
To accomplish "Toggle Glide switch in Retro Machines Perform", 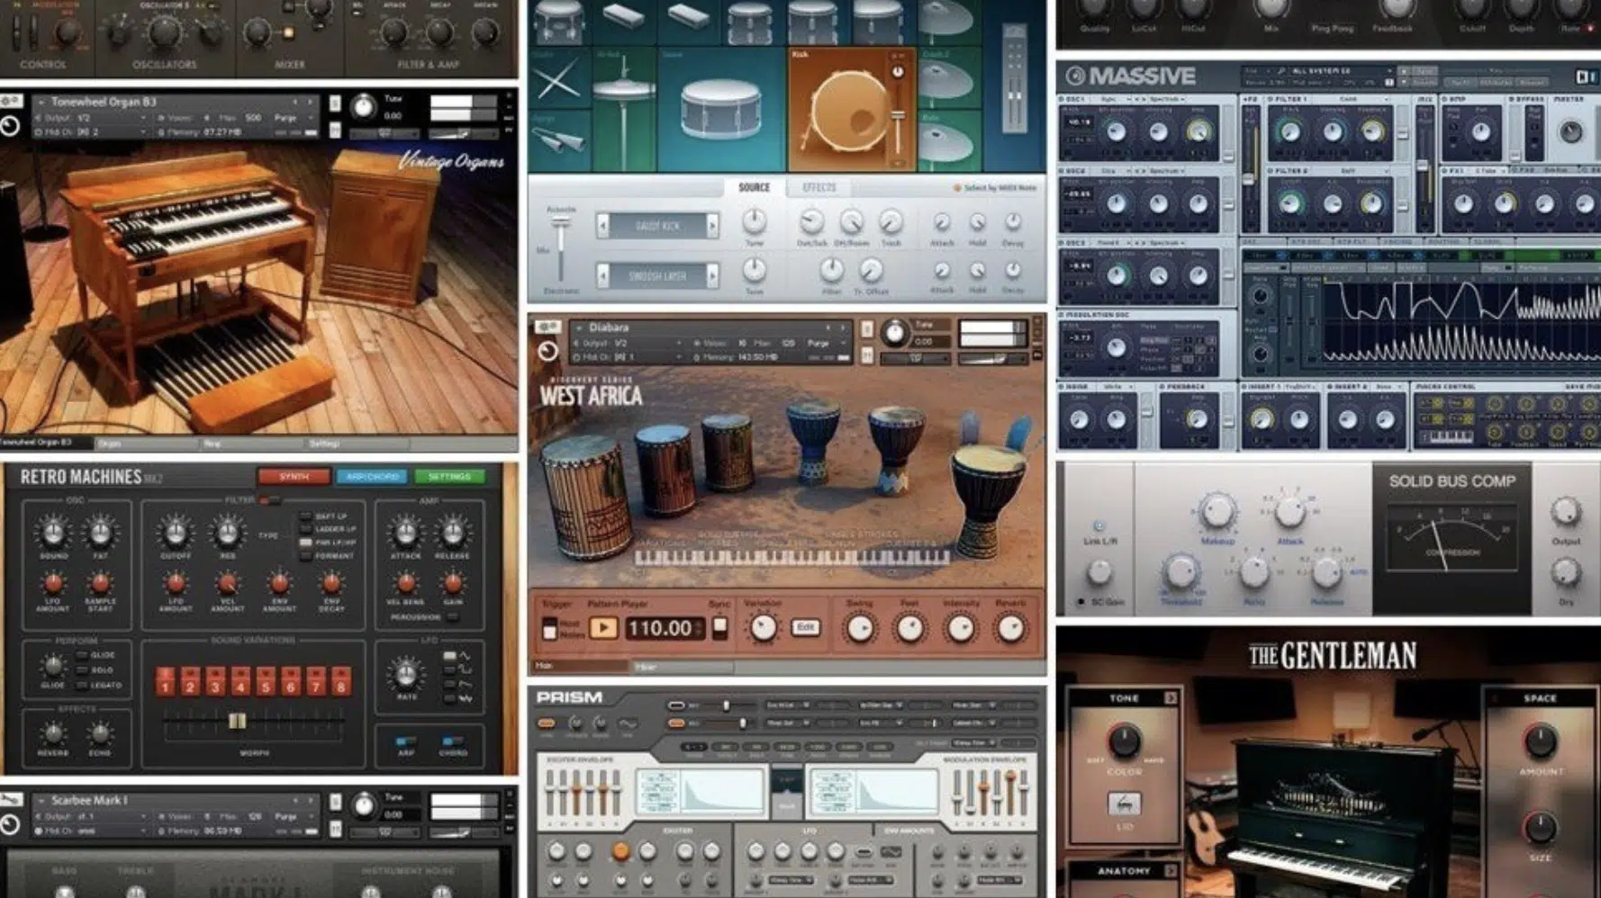I will [82, 655].
